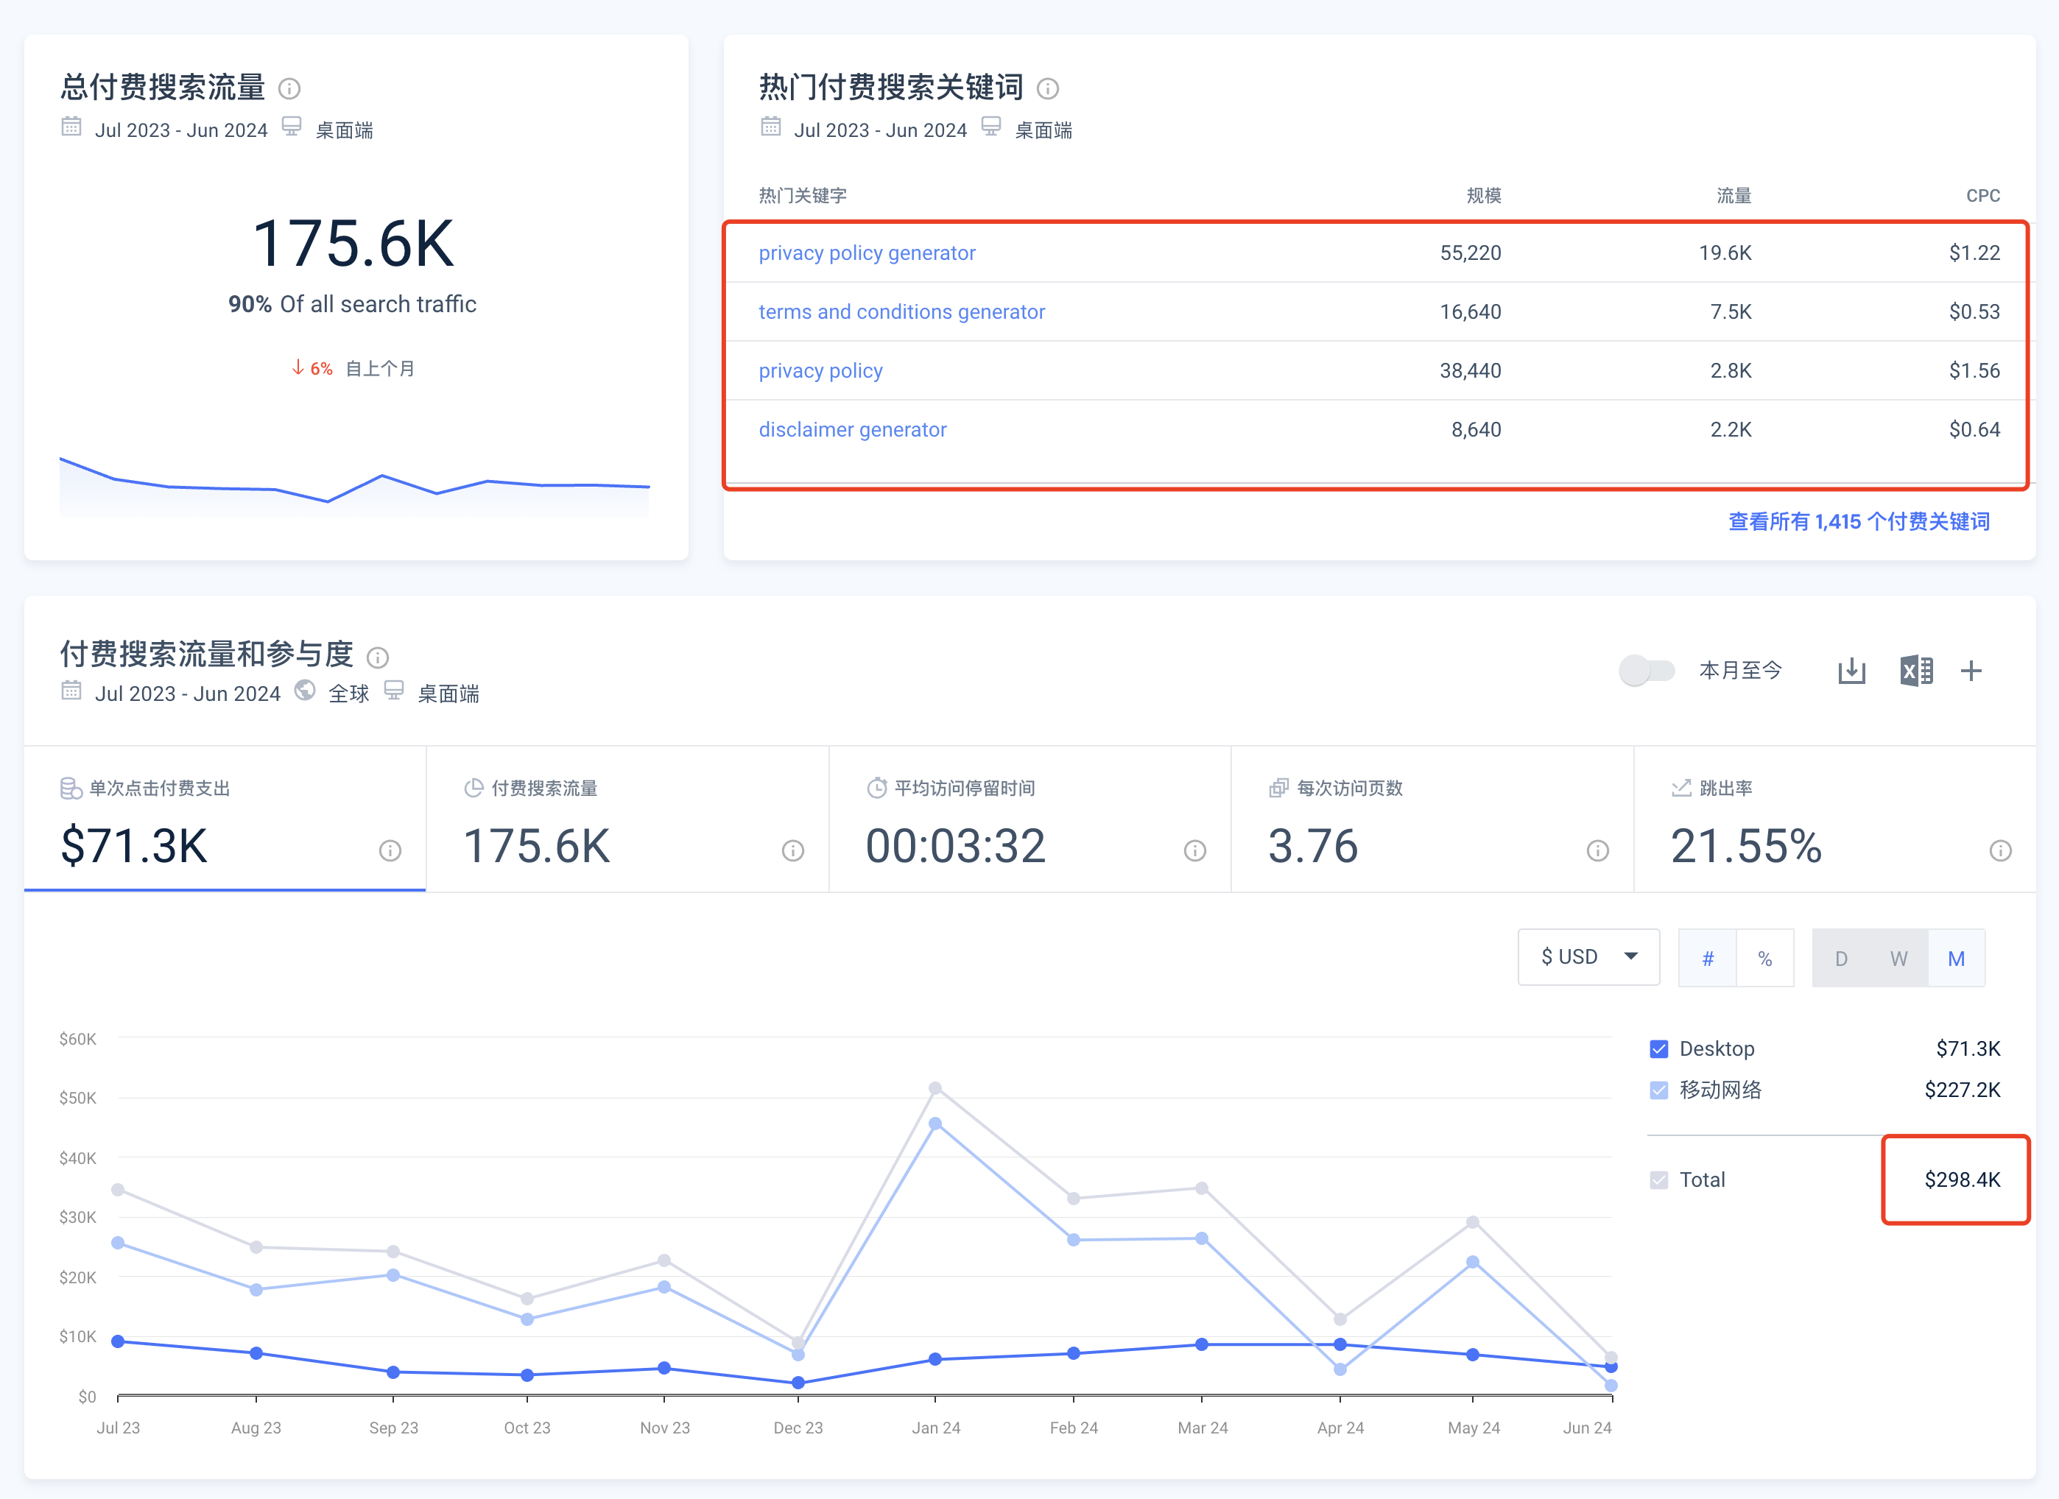
Task: Click the CPC column header
Action: coord(1982,196)
